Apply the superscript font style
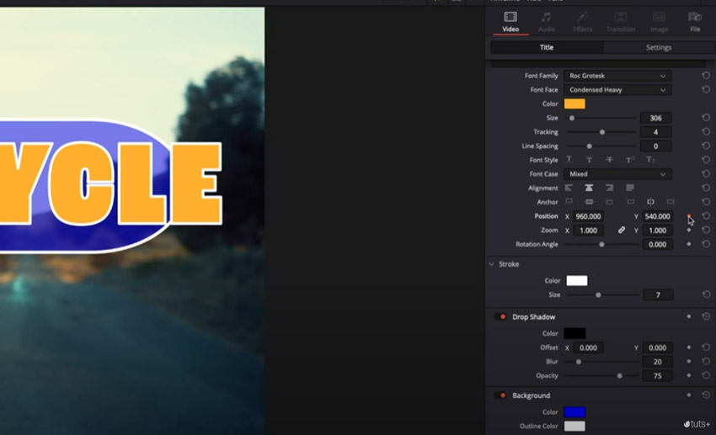 pyautogui.click(x=630, y=160)
